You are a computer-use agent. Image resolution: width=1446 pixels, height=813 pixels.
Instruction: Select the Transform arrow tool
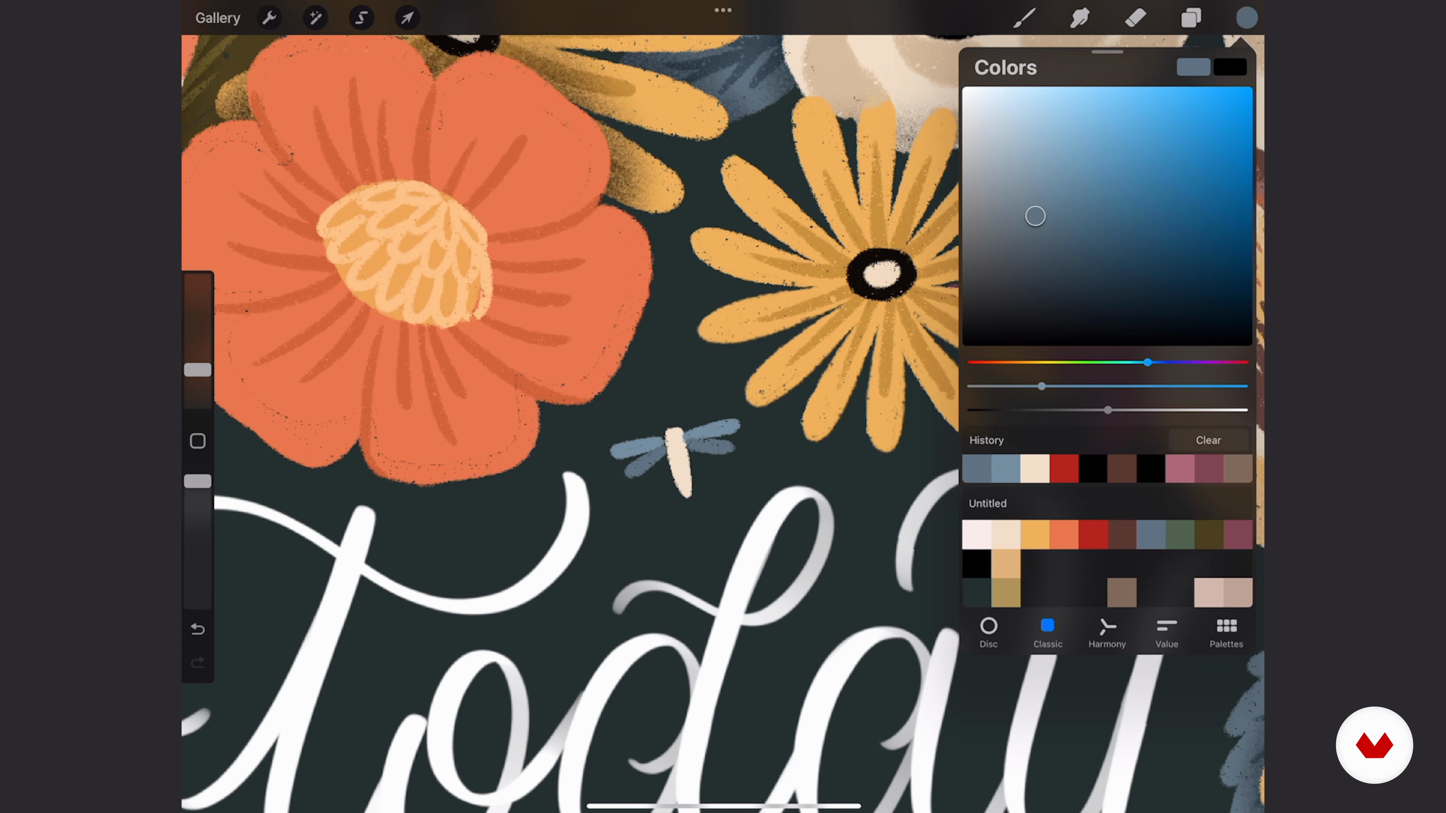(x=407, y=18)
